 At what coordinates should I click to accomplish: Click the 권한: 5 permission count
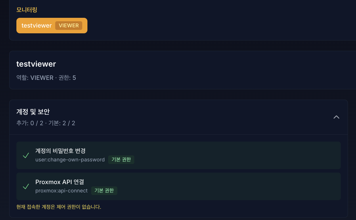click(x=67, y=78)
